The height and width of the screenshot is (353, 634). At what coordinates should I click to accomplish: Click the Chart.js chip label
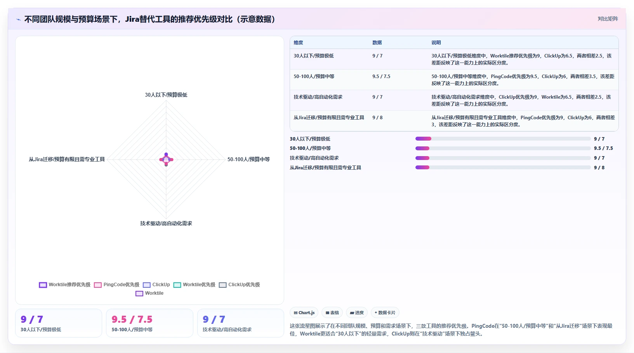306,313
